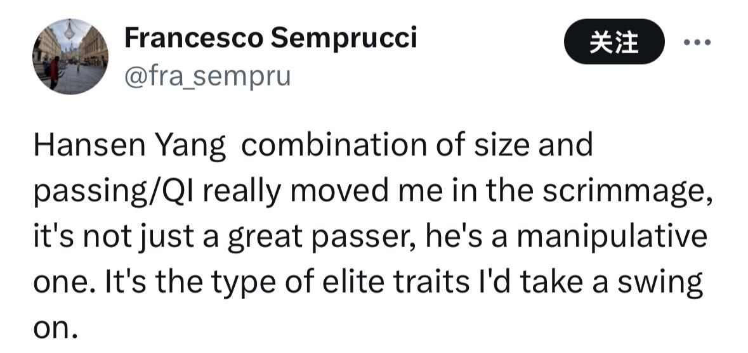This screenshot has width=748, height=353.
Task: Click the display name Francesco Semprucci
Action: click(270, 39)
